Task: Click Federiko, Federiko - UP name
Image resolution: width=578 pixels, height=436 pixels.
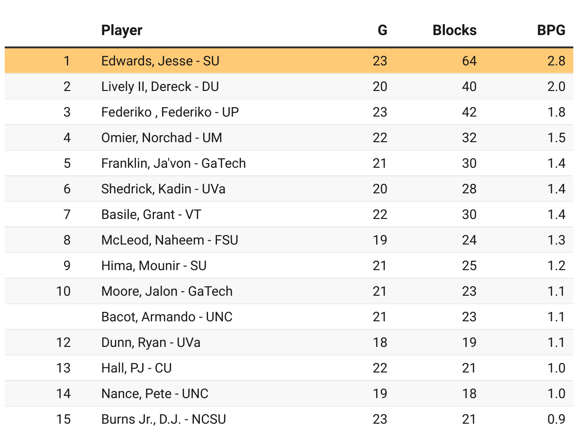Action: point(170,112)
